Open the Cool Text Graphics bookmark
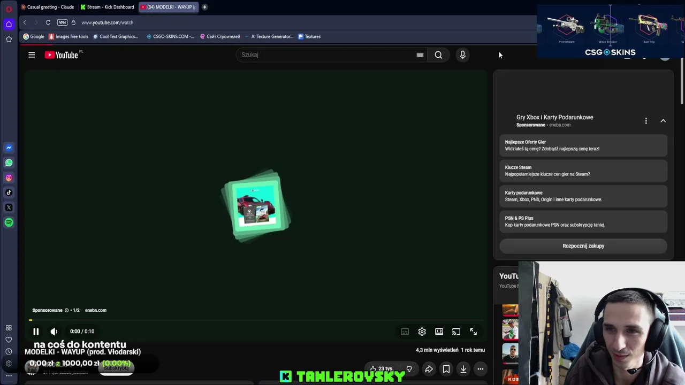This screenshot has height=385, width=685. tap(116, 36)
